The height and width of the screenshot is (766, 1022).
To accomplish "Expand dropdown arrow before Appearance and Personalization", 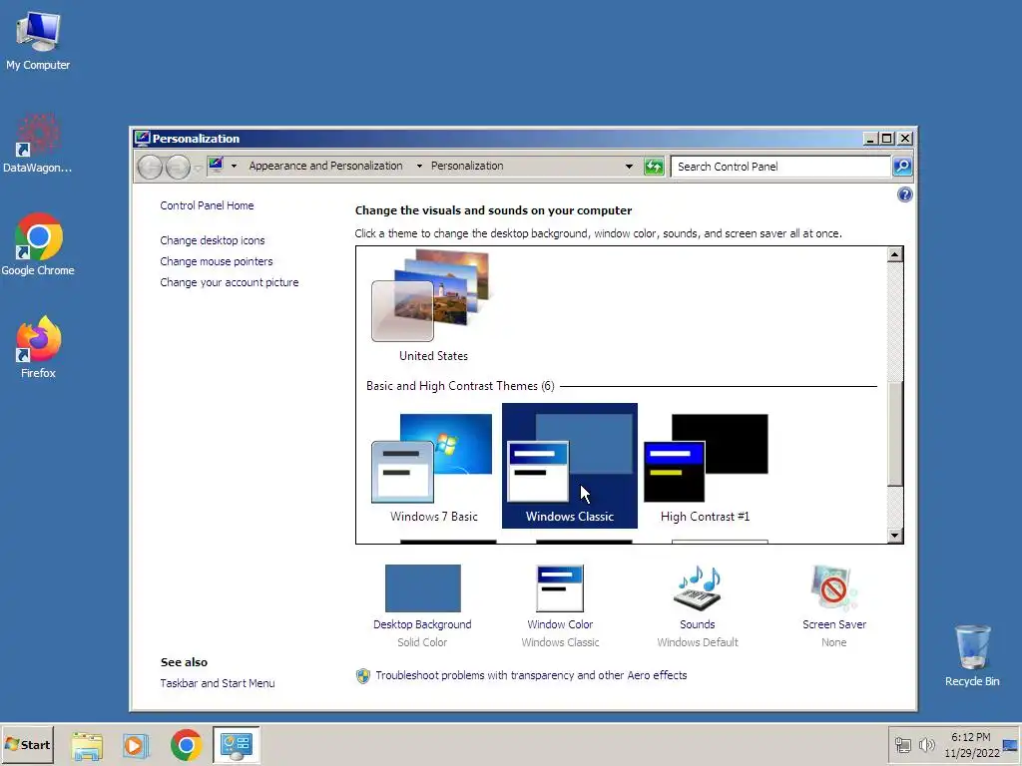I will pos(234,167).
